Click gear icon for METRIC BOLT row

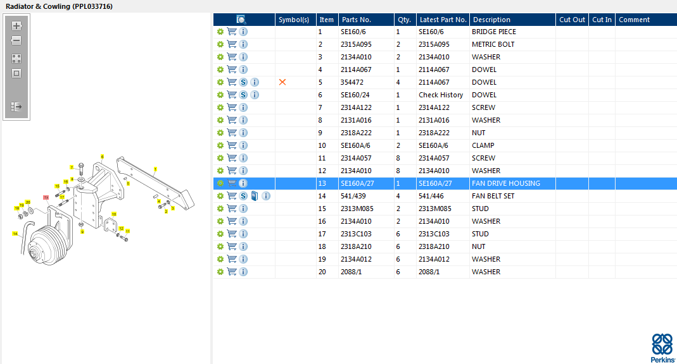(x=220, y=44)
